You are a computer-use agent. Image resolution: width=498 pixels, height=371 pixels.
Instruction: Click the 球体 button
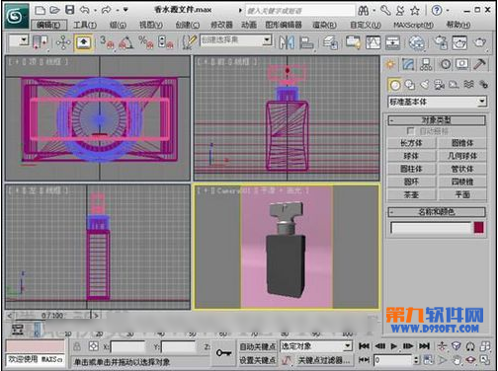411,156
